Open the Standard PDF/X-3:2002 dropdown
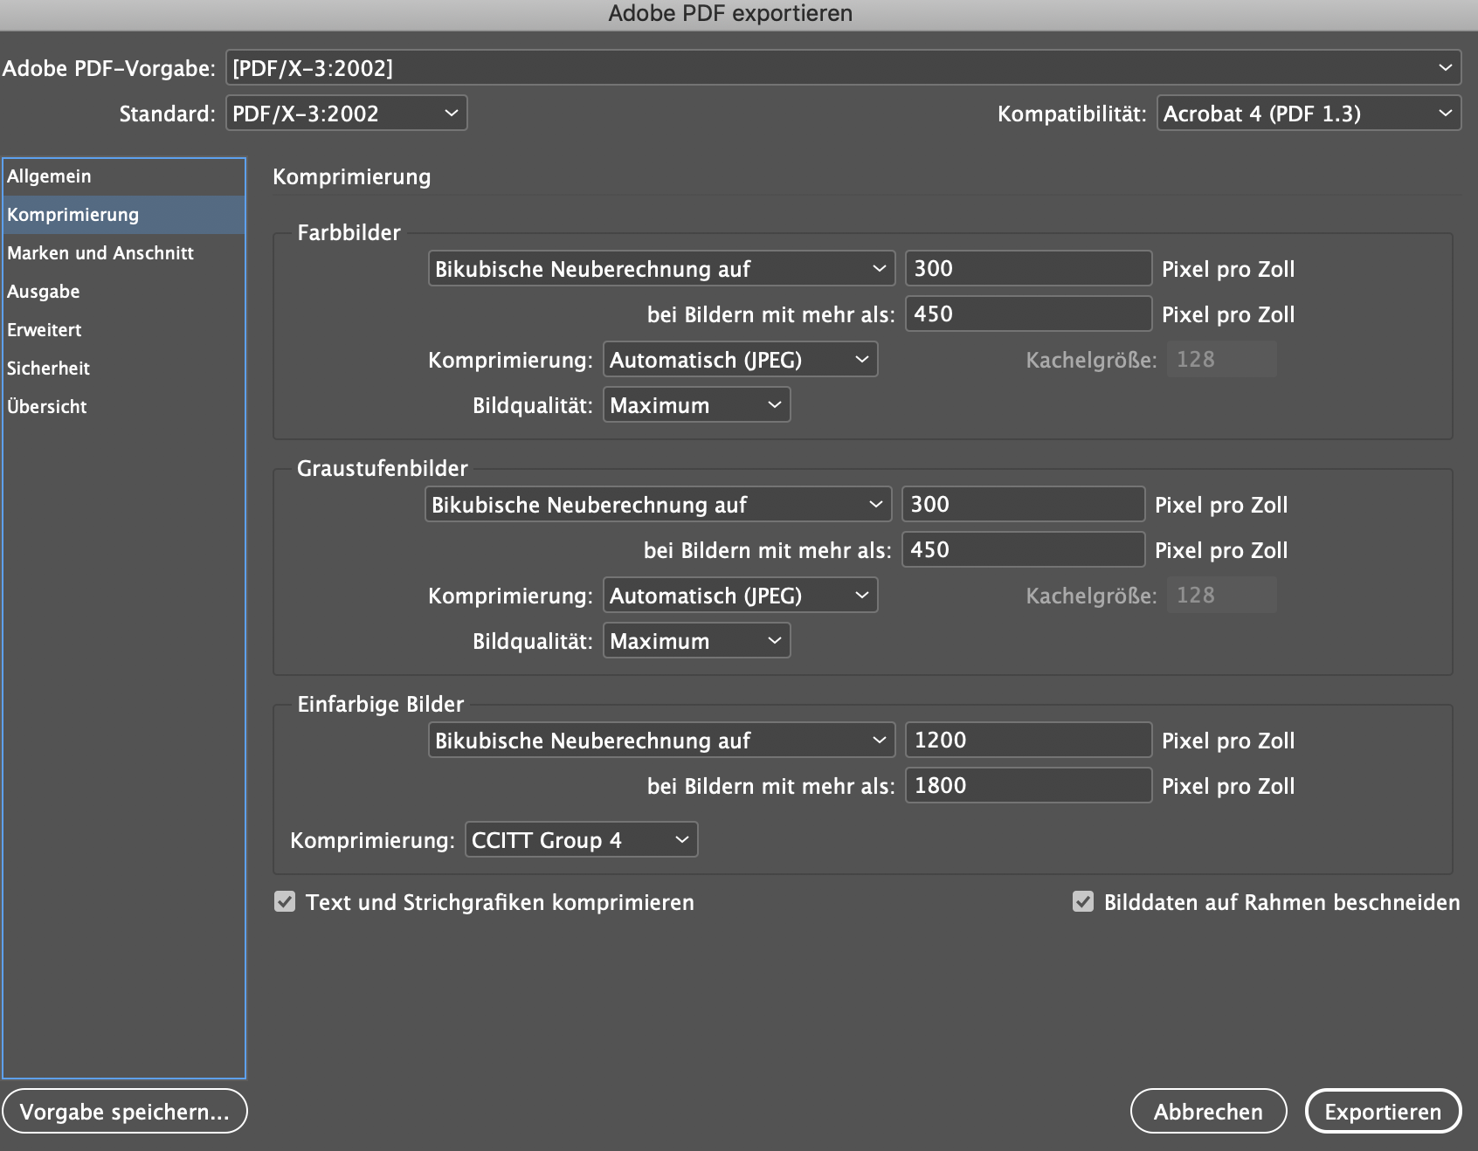This screenshot has width=1478, height=1151. [346, 114]
